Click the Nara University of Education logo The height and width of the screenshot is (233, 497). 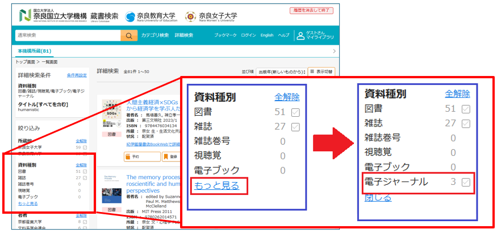tap(151, 16)
